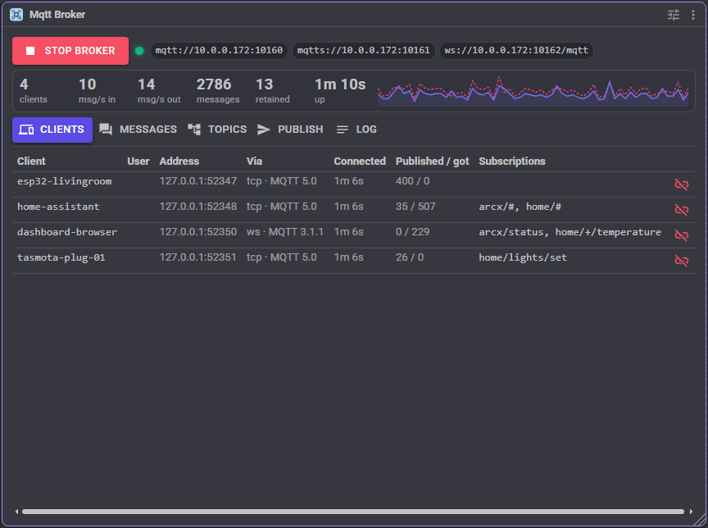Click the 2786 messages counter
The image size is (708, 528).
[x=218, y=91]
